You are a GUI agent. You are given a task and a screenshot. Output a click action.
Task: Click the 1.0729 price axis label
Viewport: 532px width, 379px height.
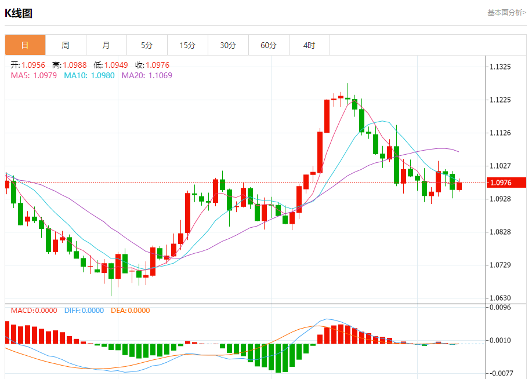[x=500, y=265]
